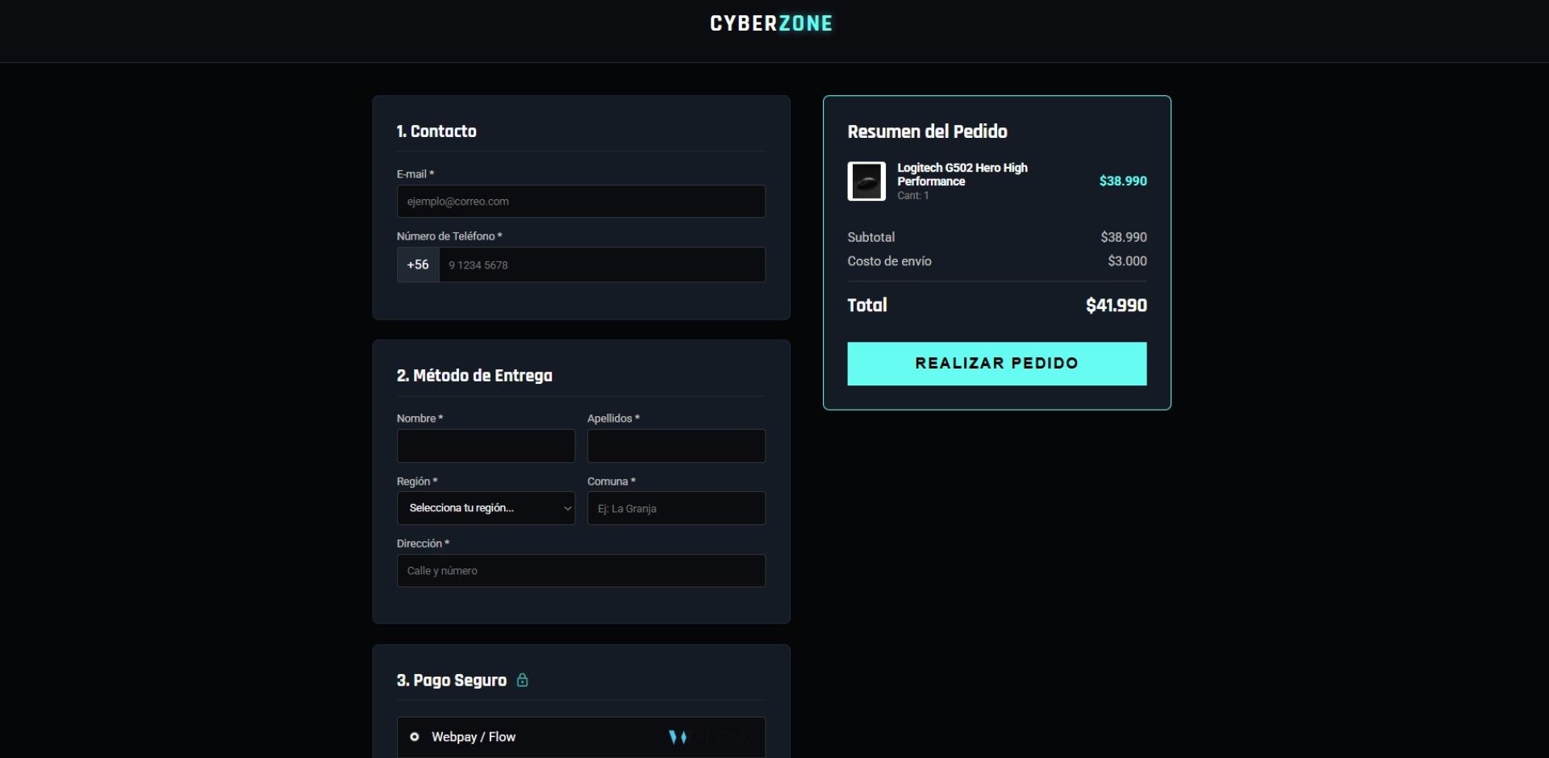Click the chevron on 'Selecciona tu región...'

[567, 508]
